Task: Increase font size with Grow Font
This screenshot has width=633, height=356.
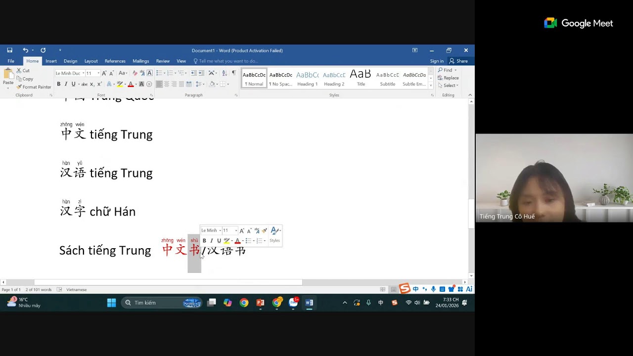Action: pyautogui.click(x=104, y=73)
